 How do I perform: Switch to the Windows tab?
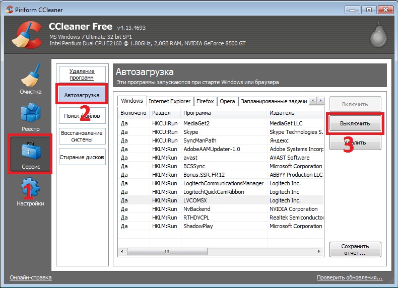tap(132, 101)
